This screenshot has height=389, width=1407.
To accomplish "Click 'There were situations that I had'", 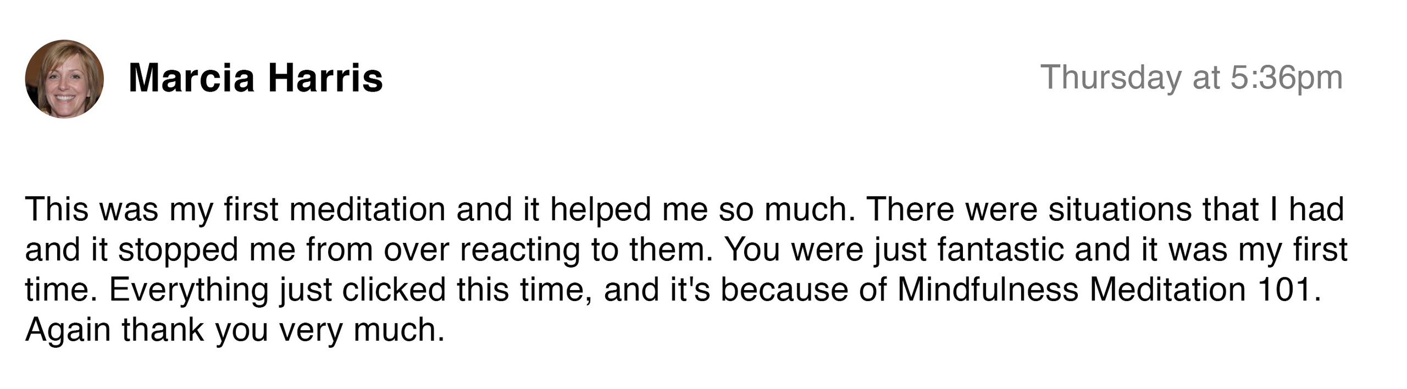I will (x=1105, y=209).
